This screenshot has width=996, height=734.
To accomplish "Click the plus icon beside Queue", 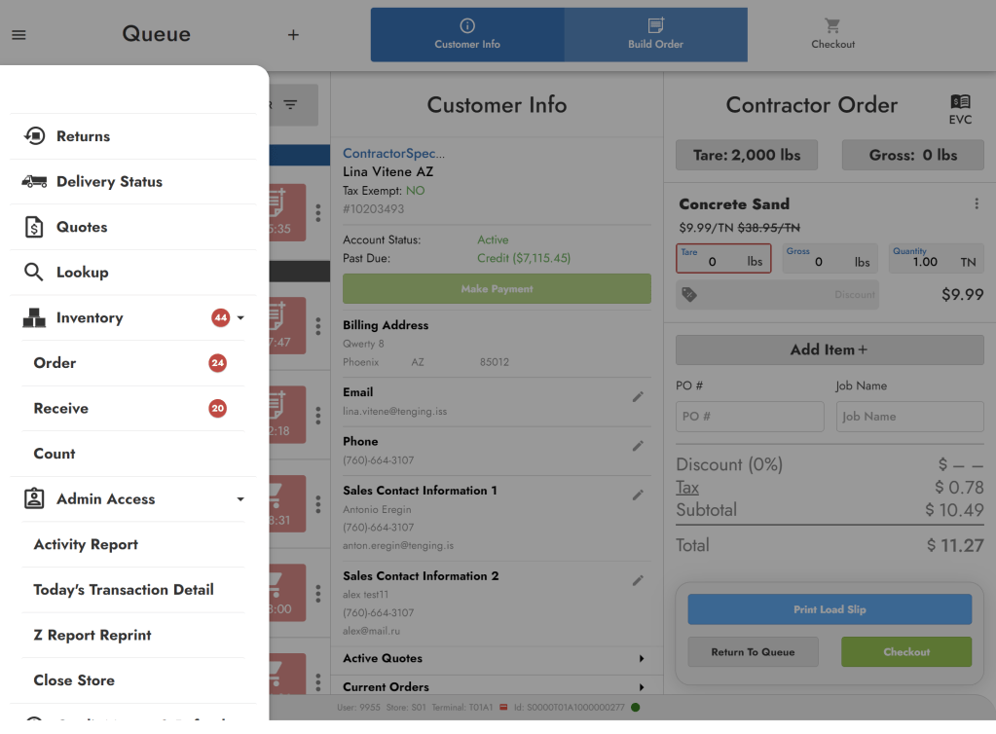I will [x=293, y=35].
